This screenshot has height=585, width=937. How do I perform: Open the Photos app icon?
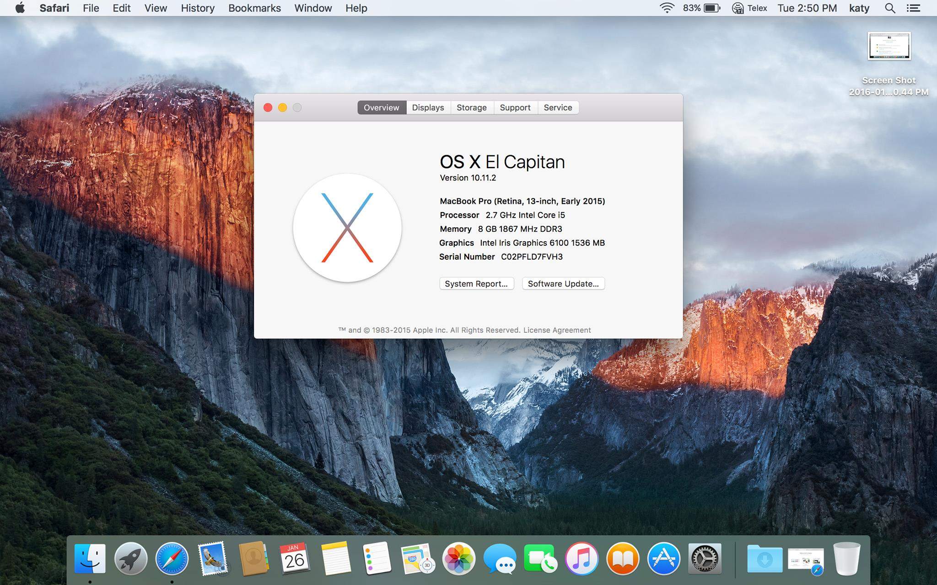[458, 558]
